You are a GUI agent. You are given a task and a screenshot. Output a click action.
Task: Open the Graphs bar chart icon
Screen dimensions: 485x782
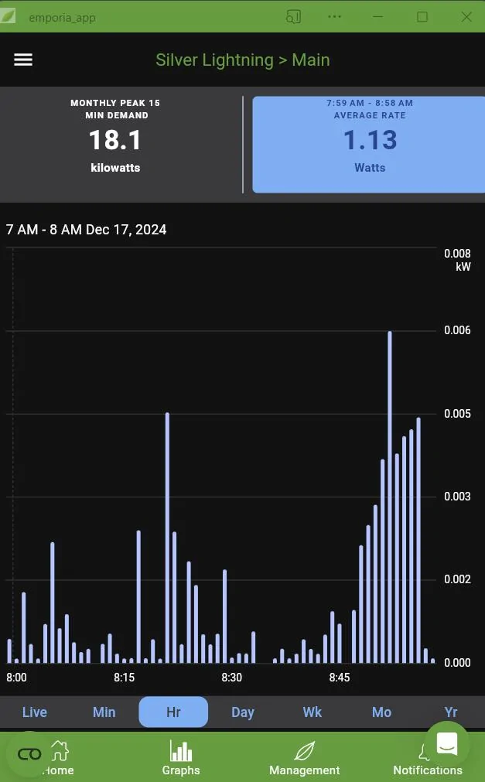point(181,751)
